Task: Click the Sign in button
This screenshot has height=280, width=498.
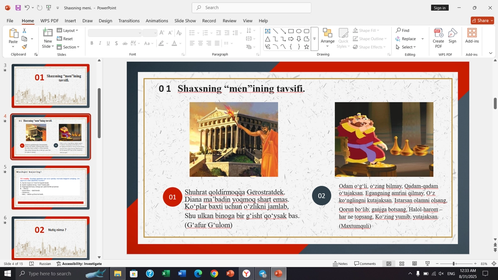Action: coord(439,8)
